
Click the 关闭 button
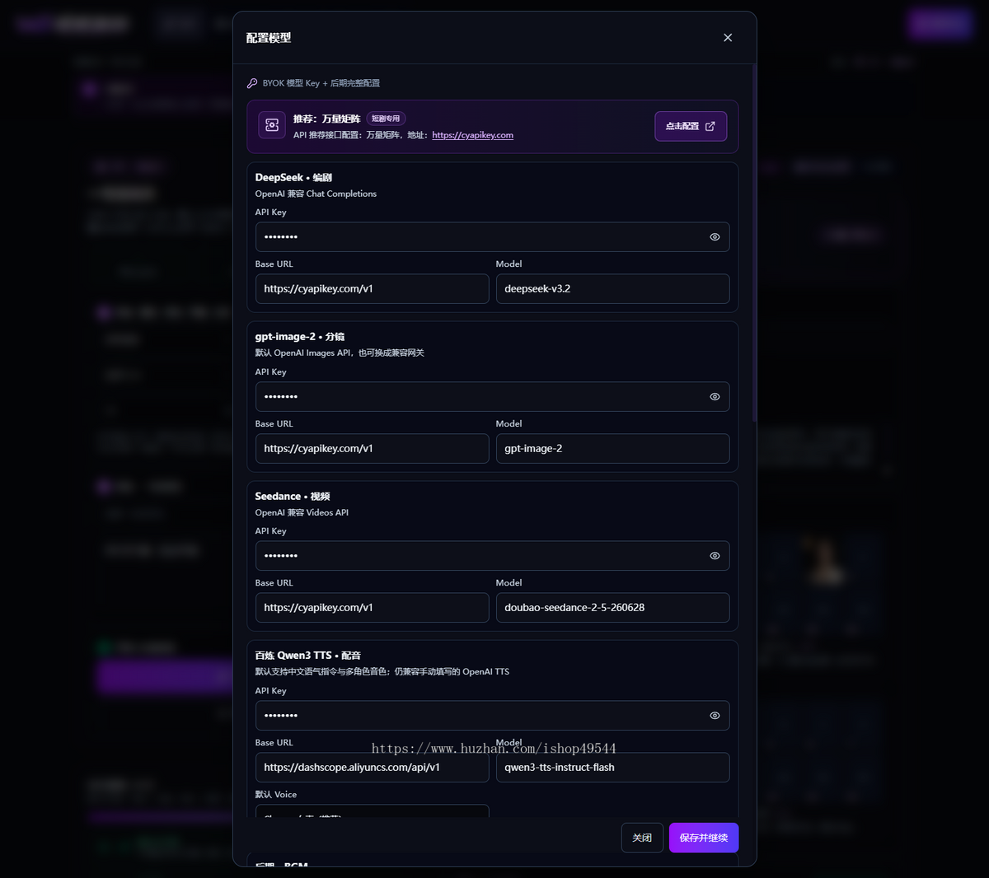pyautogui.click(x=642, y=838)
